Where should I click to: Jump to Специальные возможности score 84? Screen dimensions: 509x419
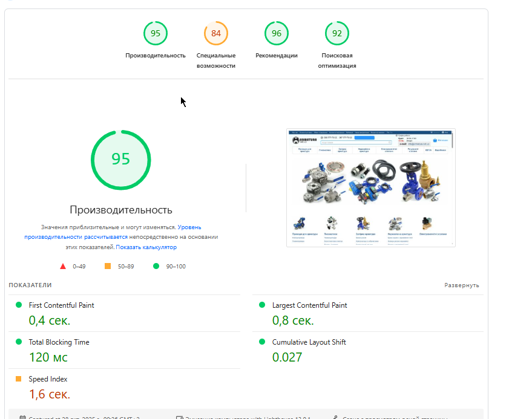[216, 33]
